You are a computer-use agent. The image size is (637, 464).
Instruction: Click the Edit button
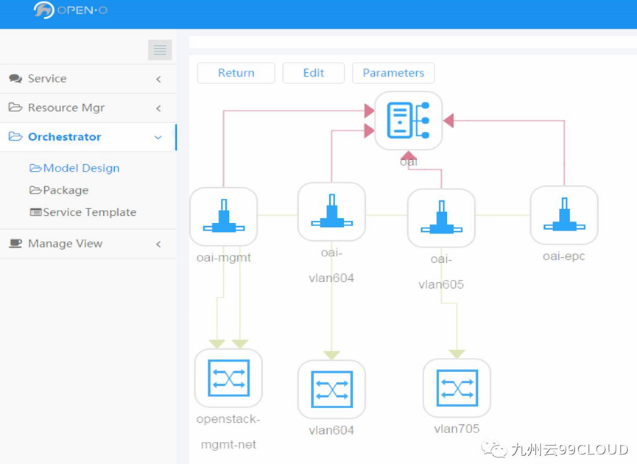[313, 73]
